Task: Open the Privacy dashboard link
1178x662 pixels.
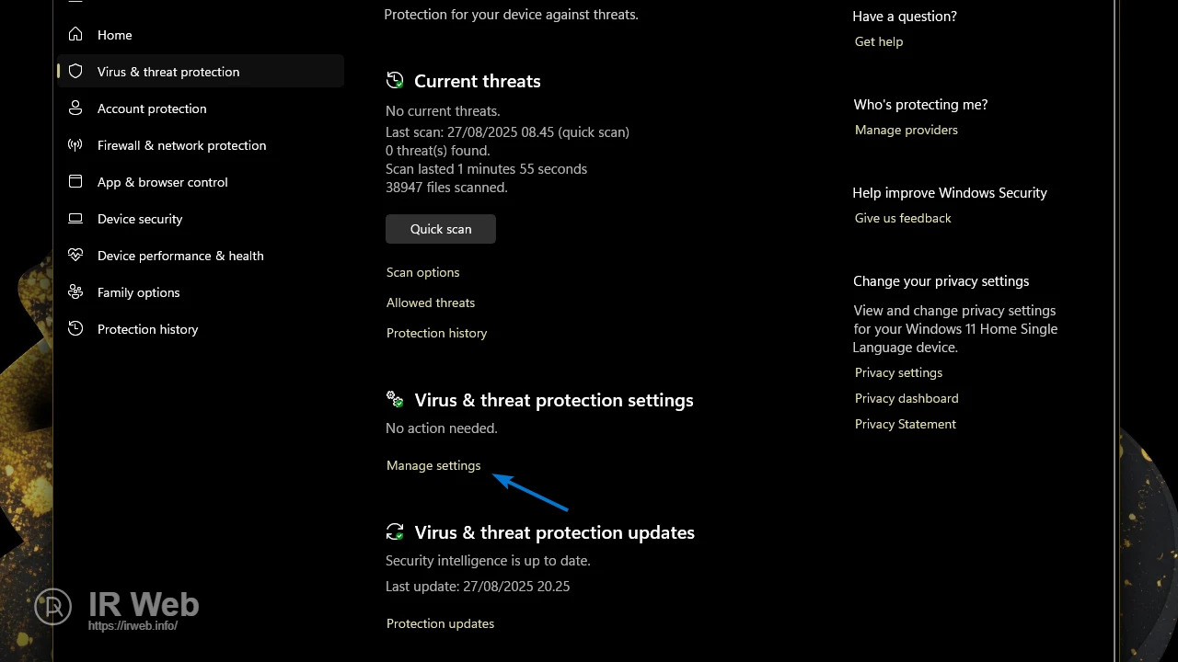Action: 906,398
